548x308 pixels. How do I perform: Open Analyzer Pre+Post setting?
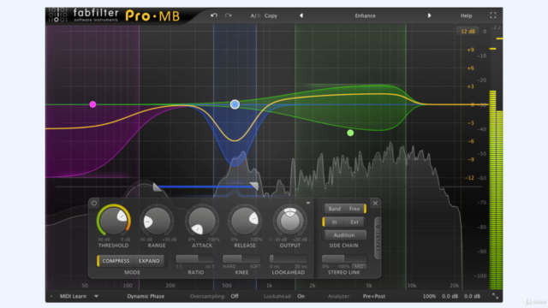tap(374, 296)
